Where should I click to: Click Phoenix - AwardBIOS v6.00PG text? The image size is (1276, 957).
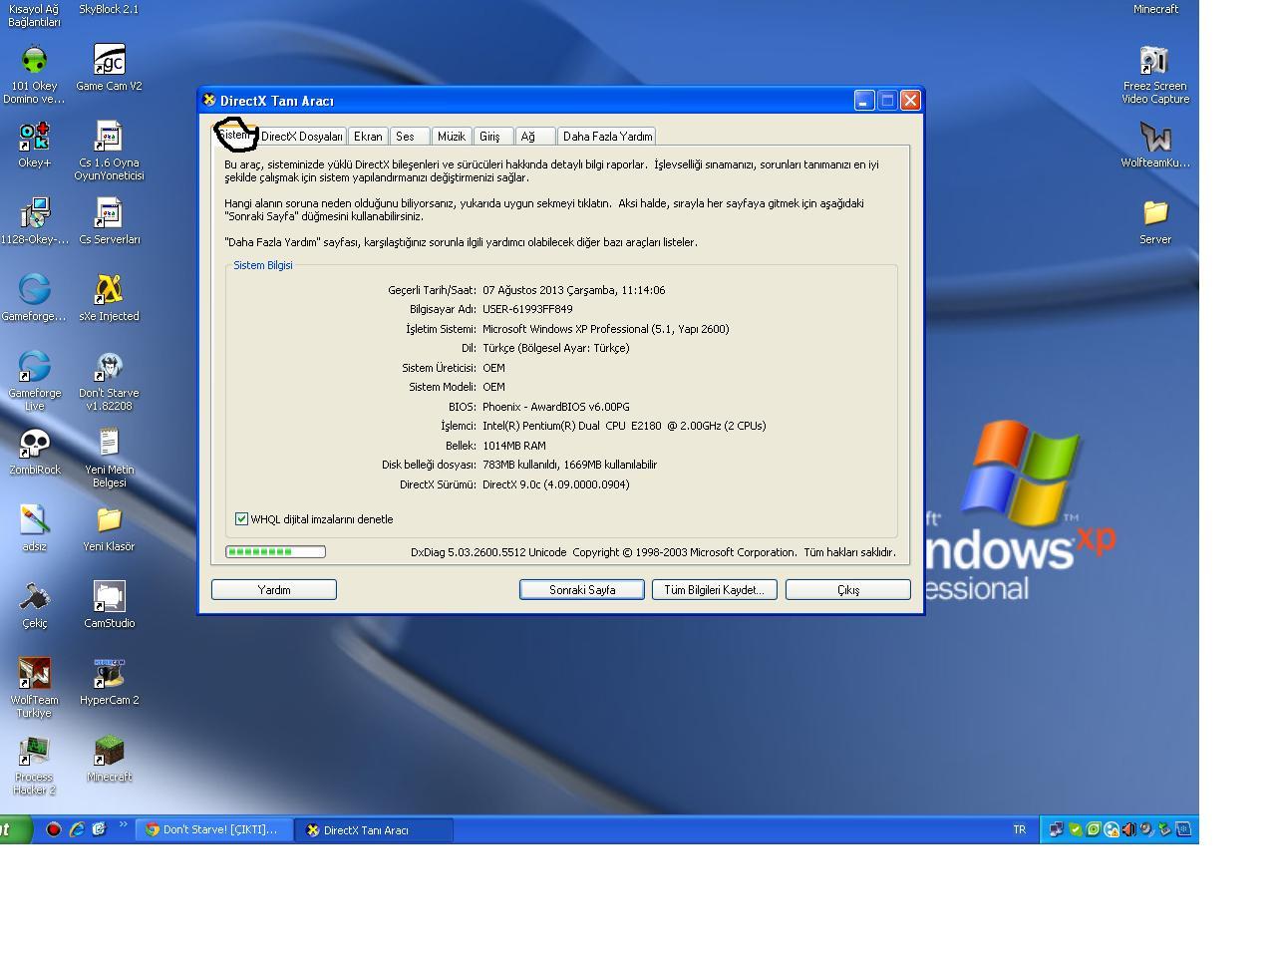[556, 407]
